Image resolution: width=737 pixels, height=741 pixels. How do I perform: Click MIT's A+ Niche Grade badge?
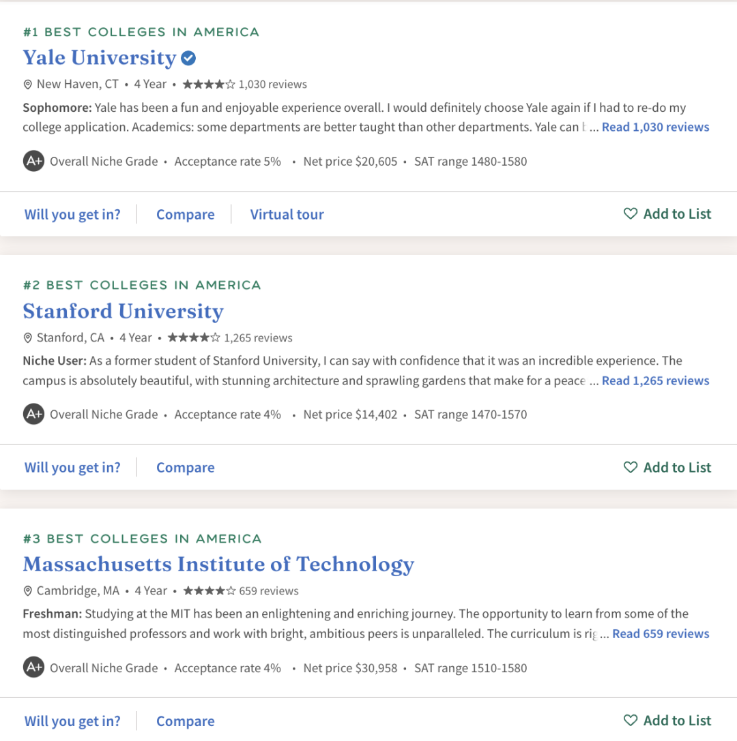[33, 668]
